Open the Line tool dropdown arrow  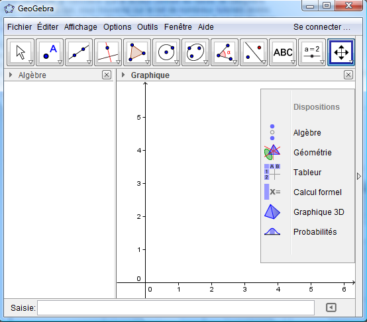click(89, 62)
